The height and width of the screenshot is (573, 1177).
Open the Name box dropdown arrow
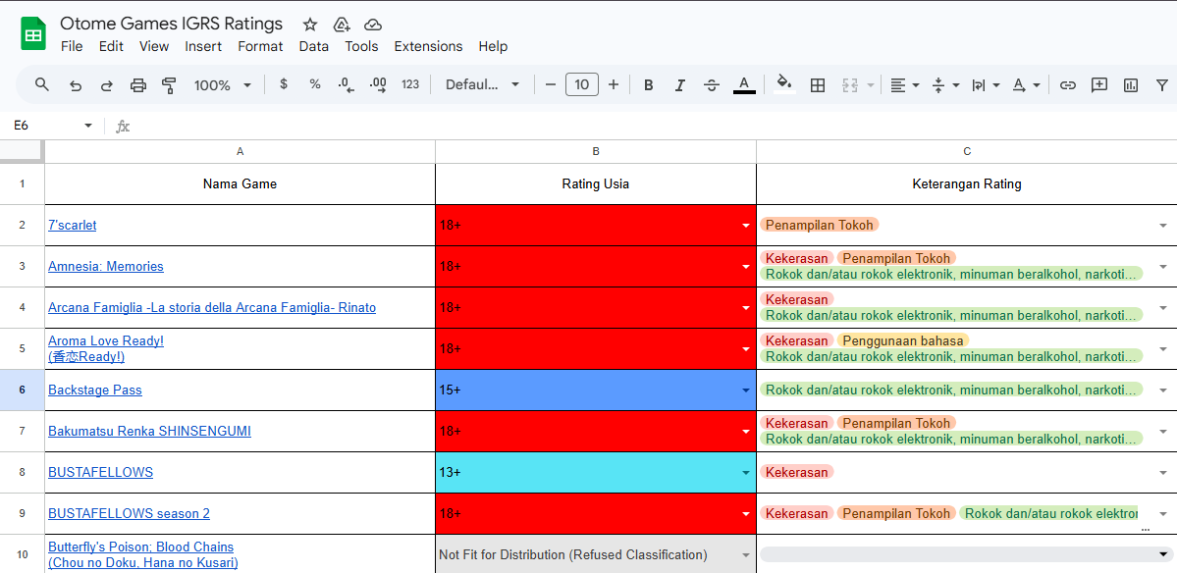point(88,126)
